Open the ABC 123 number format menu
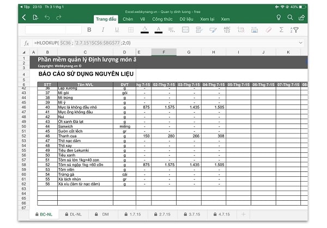This screenshot has height=228, width=327. click(x=227, y=30)
